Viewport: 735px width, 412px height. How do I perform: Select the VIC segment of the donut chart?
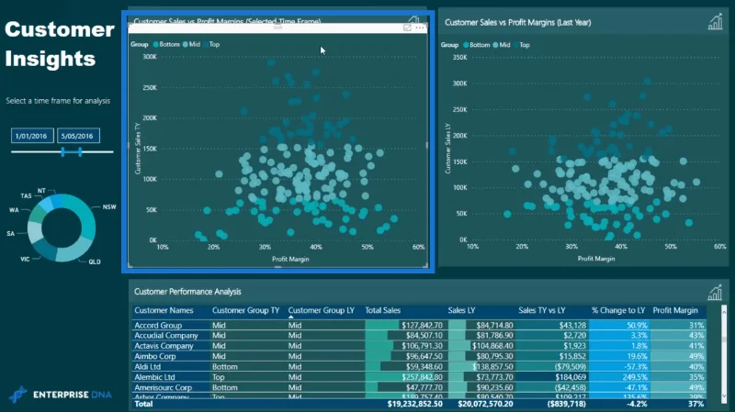pyautogui.click(x=45, y=249)
